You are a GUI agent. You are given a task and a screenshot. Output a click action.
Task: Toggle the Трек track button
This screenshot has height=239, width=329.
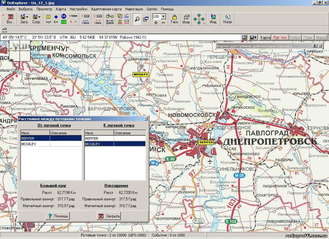point(308,38)
